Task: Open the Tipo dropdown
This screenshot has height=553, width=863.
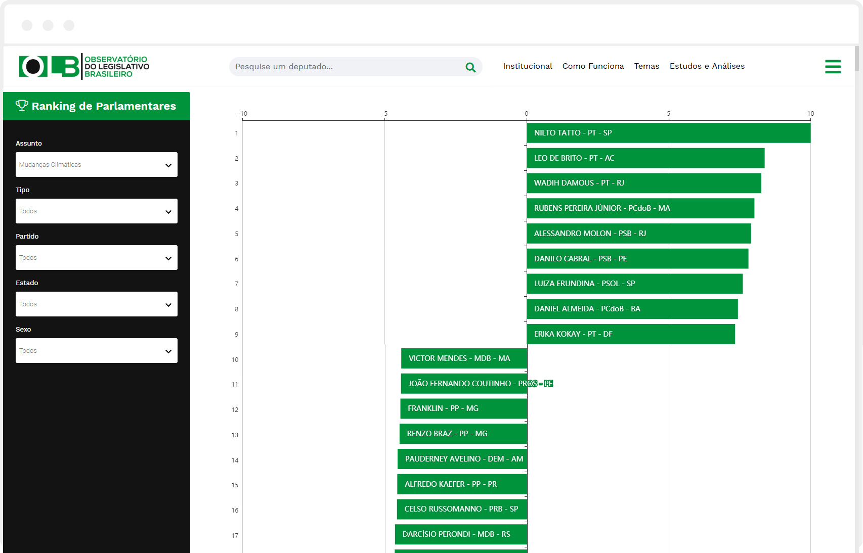Action: coord(96,211)
